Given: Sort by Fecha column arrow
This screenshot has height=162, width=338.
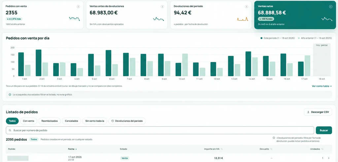Looking at the screenshot, I should pos(76,149).
